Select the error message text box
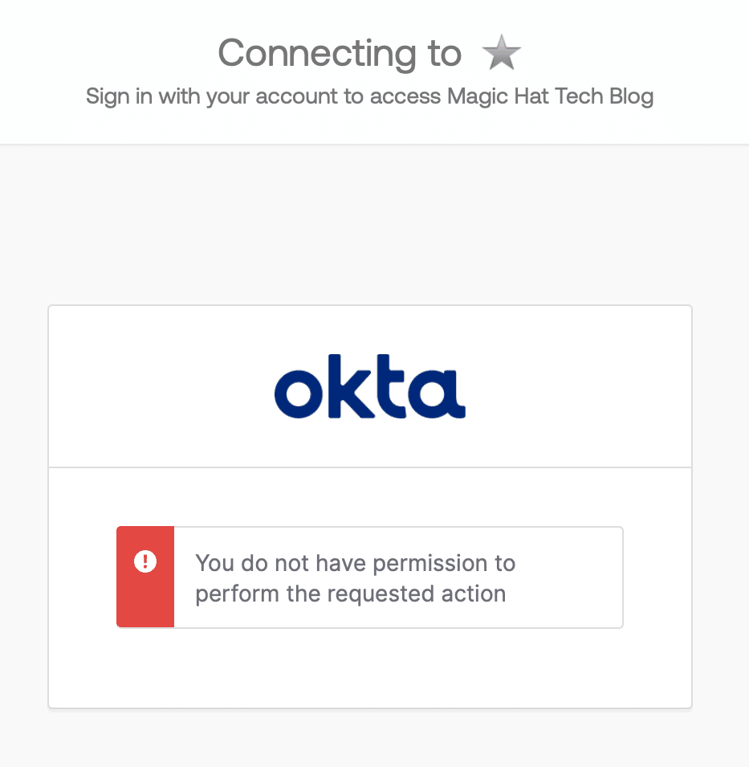Viewport: 749px width, 767px height. (x=397, y=577)
